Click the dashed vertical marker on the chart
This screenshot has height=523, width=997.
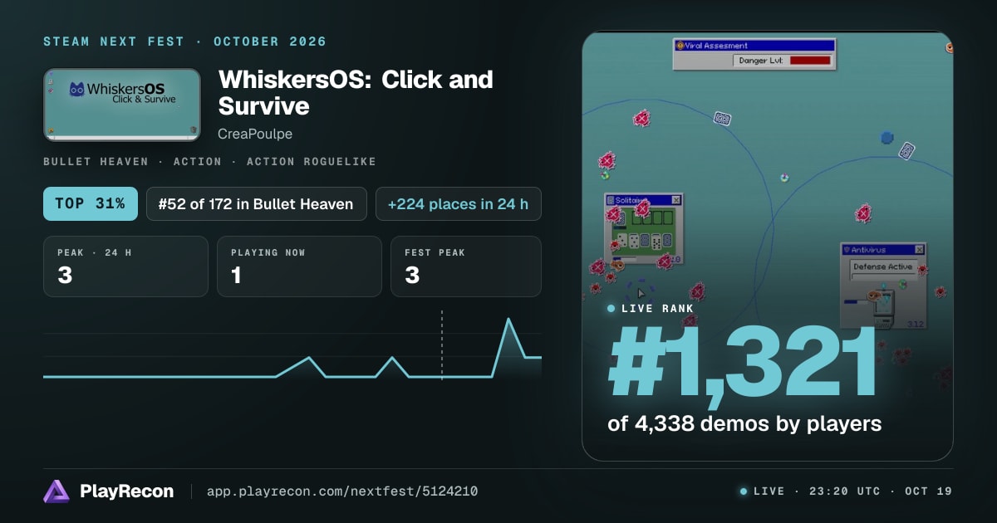point(442,345)
